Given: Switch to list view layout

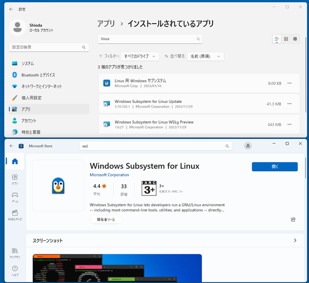Looking at the screenshot, I should coord(277,39).
